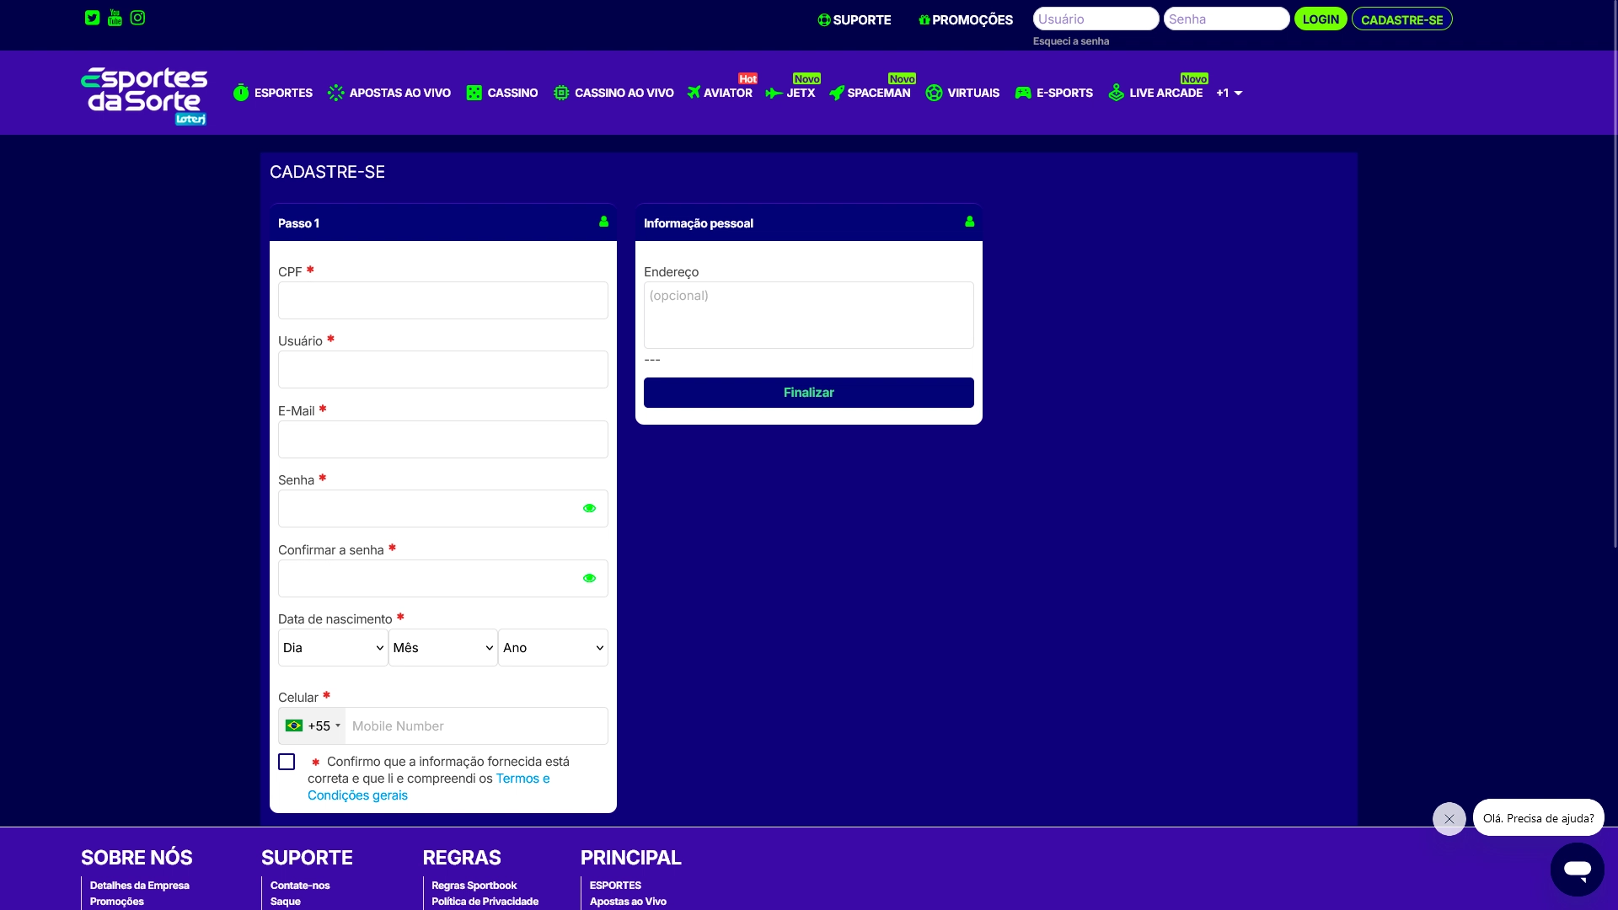Click the Brazil flag in Celular field
Screen dimensions: 1618x910
(x=294, y=725)
